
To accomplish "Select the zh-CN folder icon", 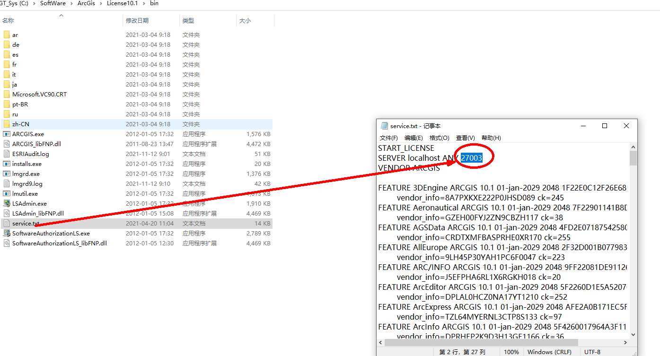I will pos(7,124).
